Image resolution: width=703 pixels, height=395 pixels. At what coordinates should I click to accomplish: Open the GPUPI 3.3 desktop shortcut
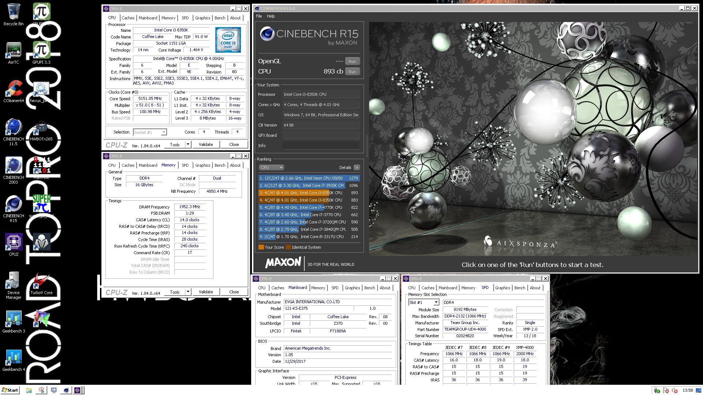click(x=41, y=53)
